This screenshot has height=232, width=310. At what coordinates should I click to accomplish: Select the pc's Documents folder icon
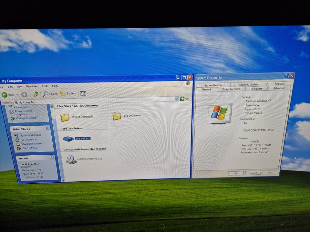pyautogui.click(x=117, y=116)
